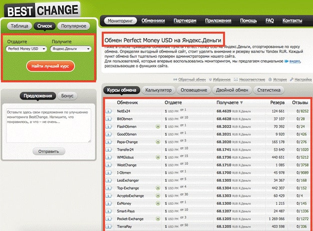Open info icon for NetEx24 row
The height and width of the screenshot is (231, 313).
(109, 111)
